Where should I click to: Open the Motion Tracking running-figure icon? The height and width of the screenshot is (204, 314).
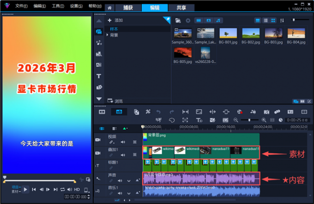[x=158, y=120]
